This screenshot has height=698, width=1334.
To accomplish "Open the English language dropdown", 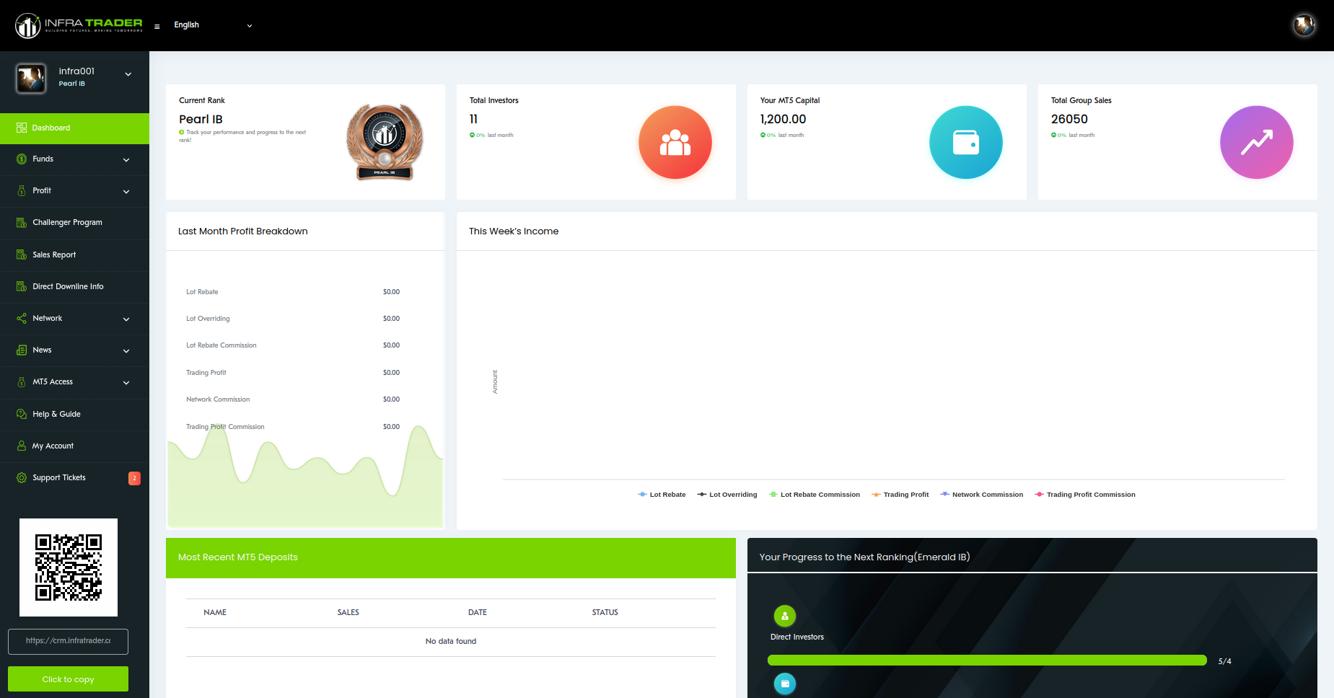I will pyautogui.click(x=213, y=25).
